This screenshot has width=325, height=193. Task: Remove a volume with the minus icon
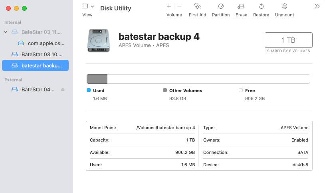tap(179, 6)
